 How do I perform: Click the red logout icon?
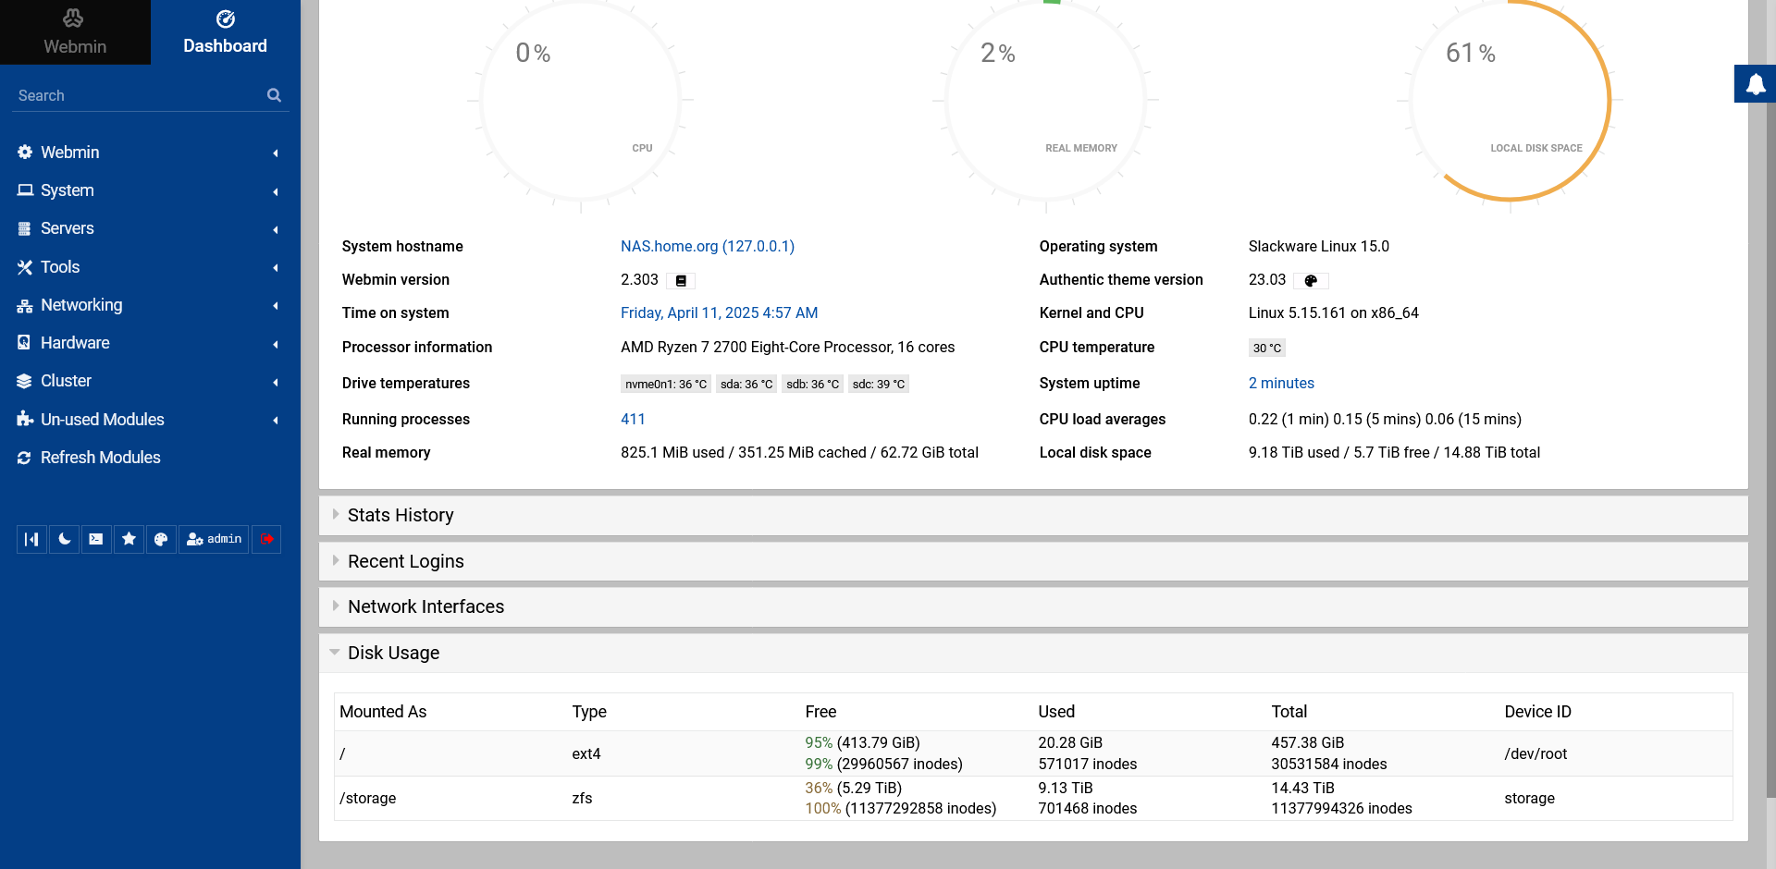point(266,539)
